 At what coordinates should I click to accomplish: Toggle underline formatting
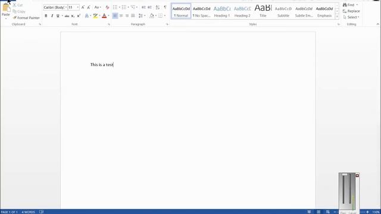pyautogui.click(x=58, y=16)
